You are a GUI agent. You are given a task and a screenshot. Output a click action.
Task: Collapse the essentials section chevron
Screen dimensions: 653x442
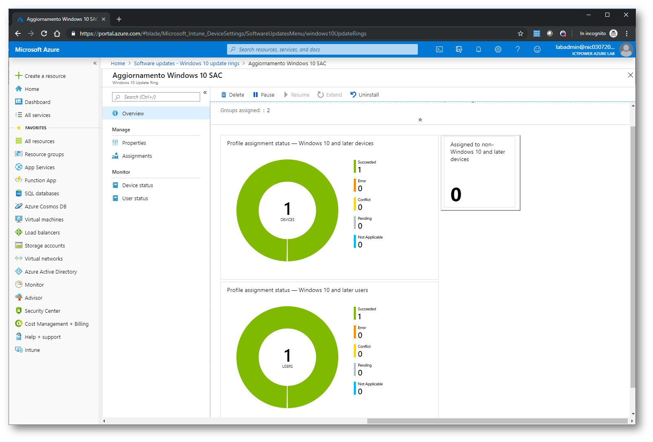click(420, 120)
